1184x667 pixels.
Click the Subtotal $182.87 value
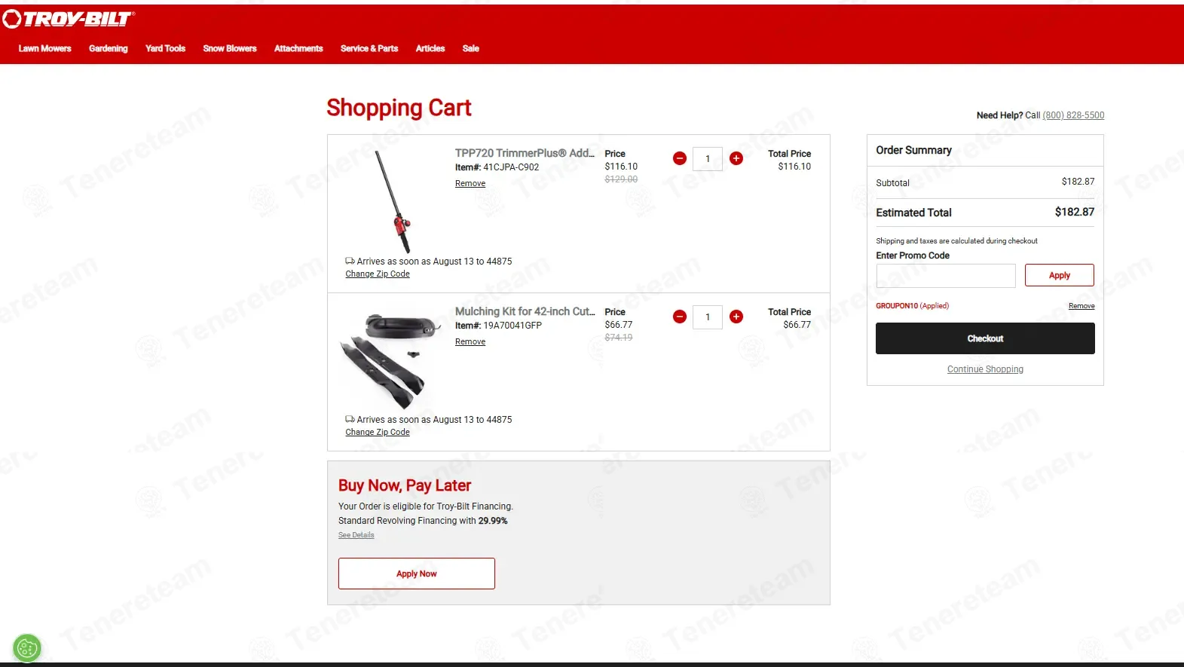click(x=1078, y=182)
